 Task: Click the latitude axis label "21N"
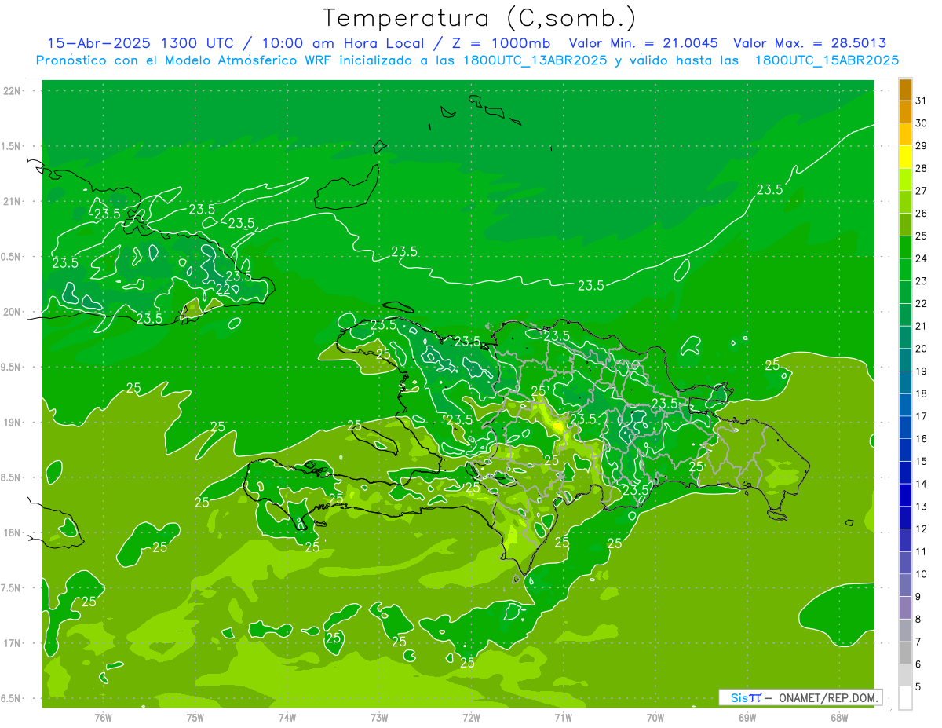pos(12,202)
